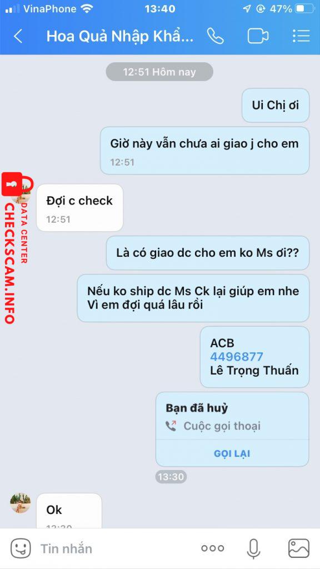Tap the 'Ui Chị ơi' message bubble
The image size is (320, 569).
click(x=276, y=105)
